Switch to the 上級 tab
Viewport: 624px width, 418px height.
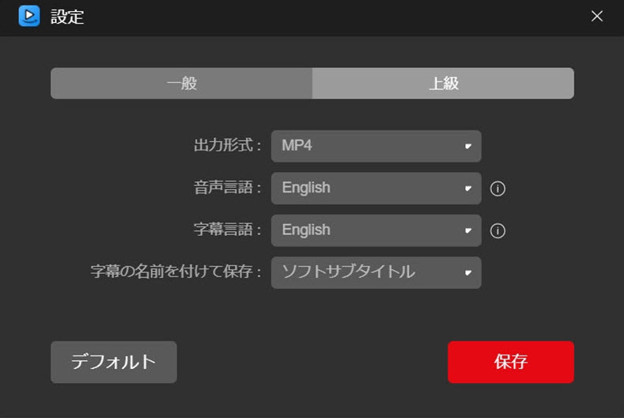coord(444,83)
